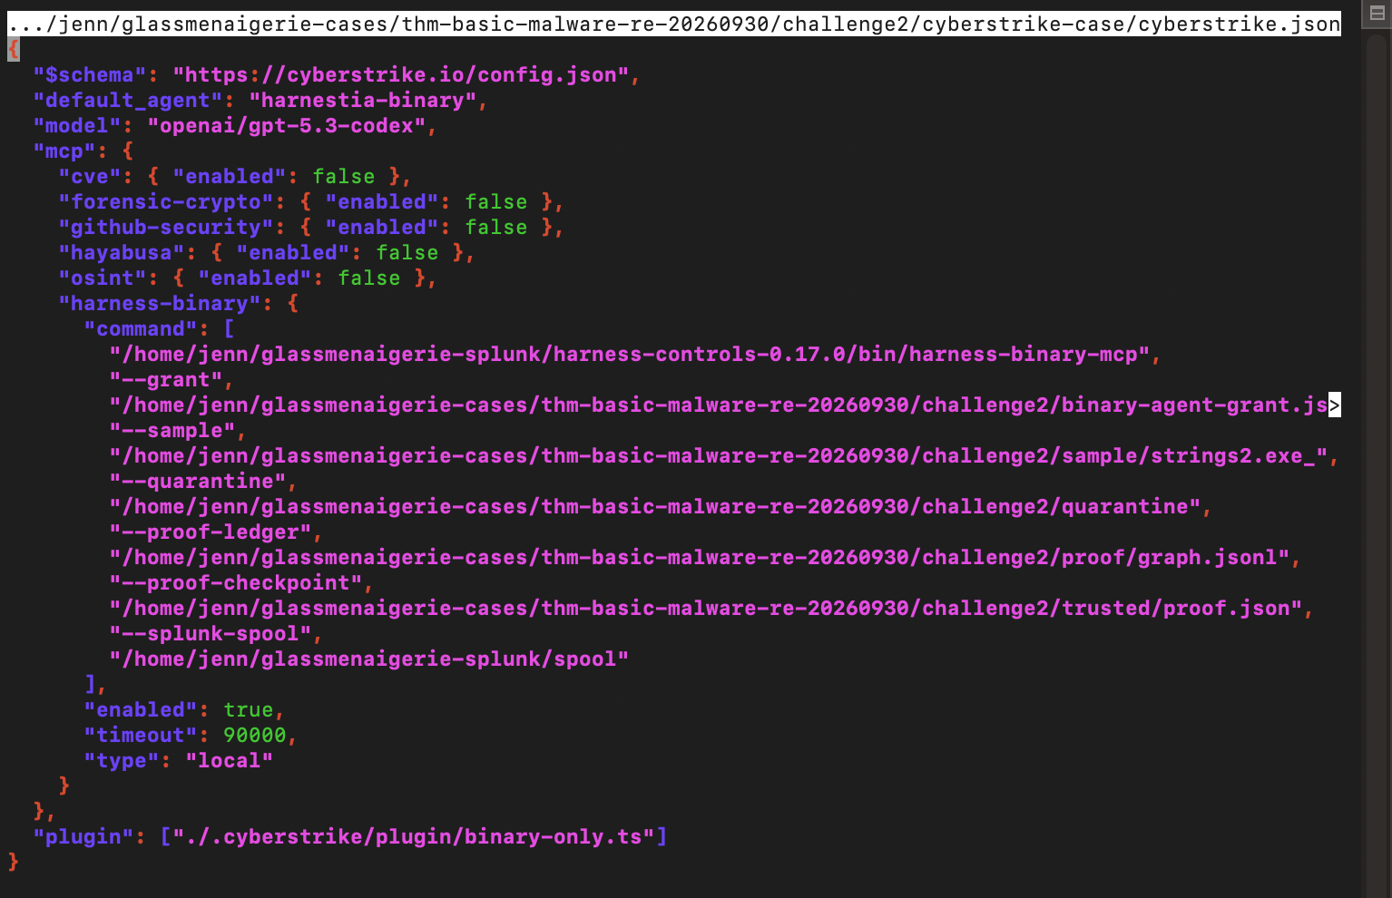Viewport: 1392px width, 898px height.
Task: Click the "hayabusa" server key
Action: coord(122,252)
